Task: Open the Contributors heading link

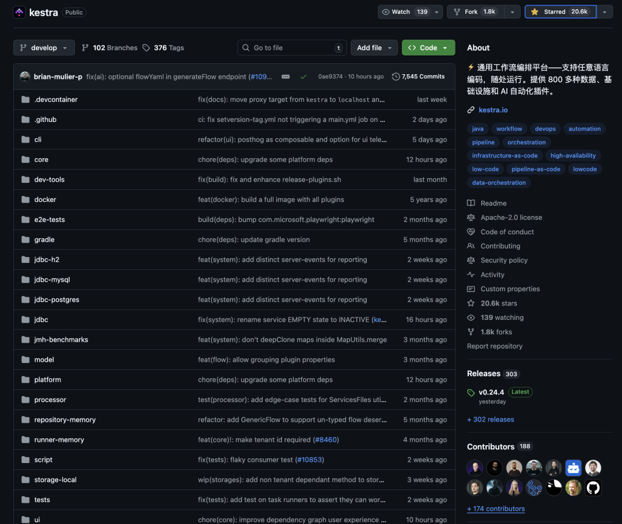Action: [490, 447]
